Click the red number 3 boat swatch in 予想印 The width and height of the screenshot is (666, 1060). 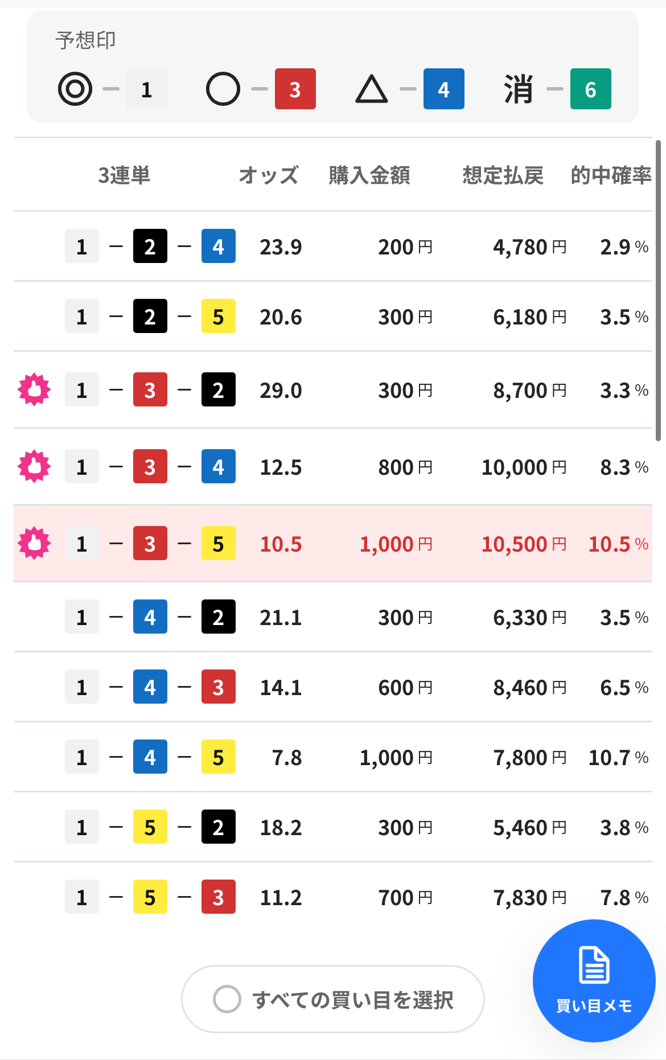click(295, 89)
